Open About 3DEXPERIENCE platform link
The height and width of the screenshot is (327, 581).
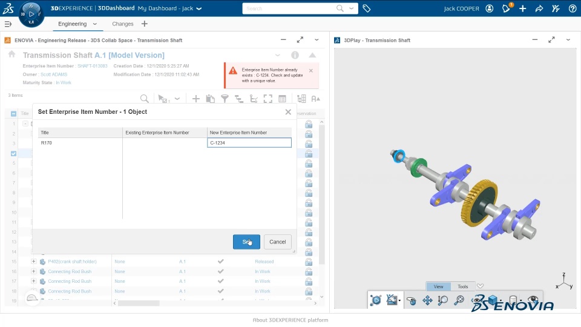click(x=290, y=320)
